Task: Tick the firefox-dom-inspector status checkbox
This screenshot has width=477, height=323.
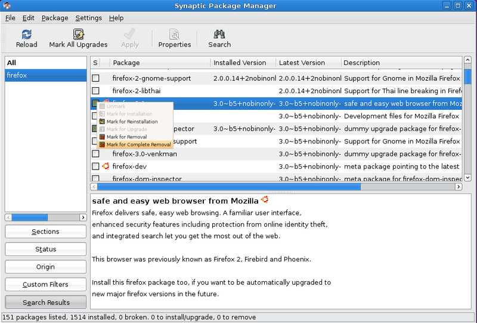Action: [96, 179]
